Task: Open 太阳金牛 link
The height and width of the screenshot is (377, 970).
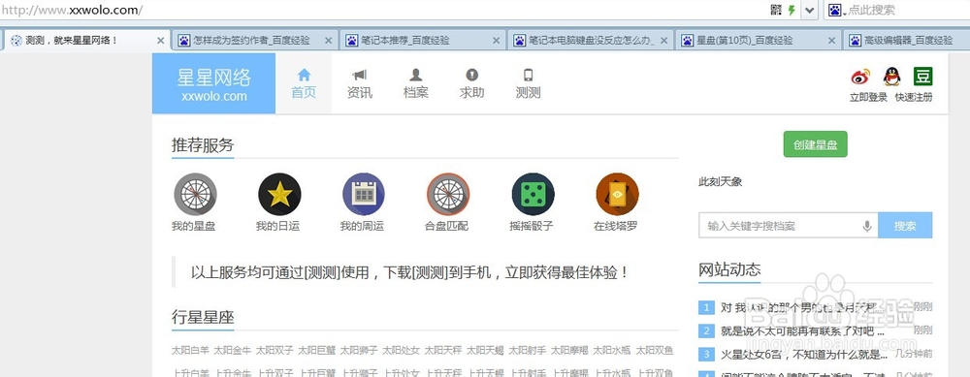Action: 233,351
